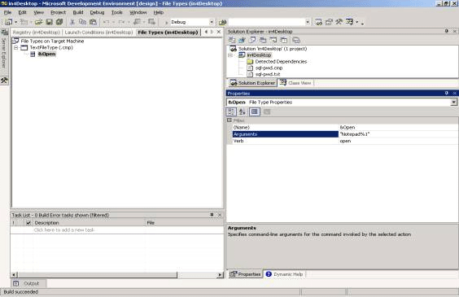The image size is (459, 297).
Task: Click the Class View icon in main toolbar
Action: tap(349, 22)
